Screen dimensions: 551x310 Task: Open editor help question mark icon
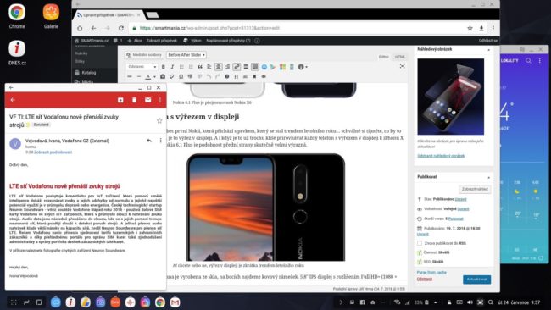point(227,76)
